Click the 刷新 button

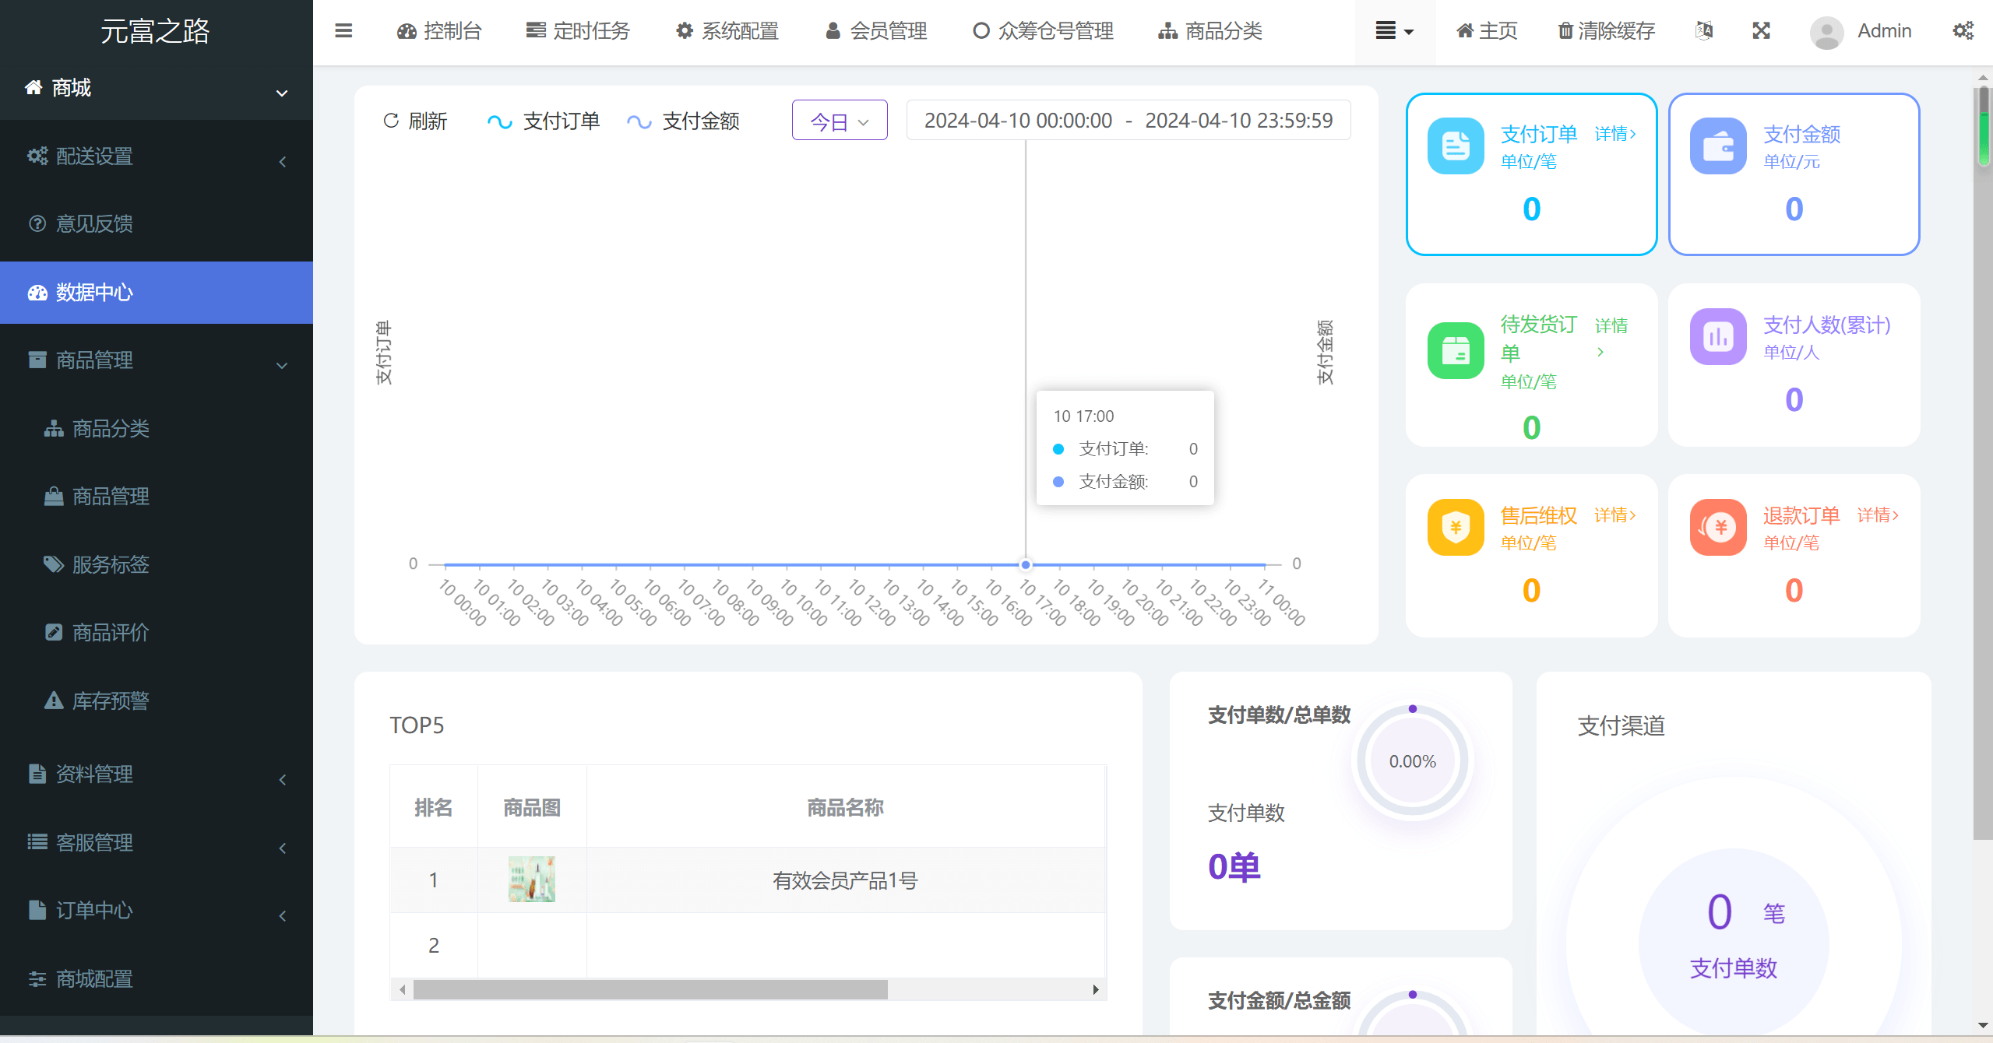click(x=419, y=121)
